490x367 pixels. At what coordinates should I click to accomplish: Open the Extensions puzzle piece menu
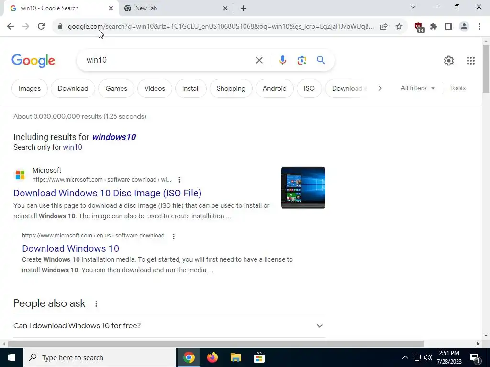point(434,27)
